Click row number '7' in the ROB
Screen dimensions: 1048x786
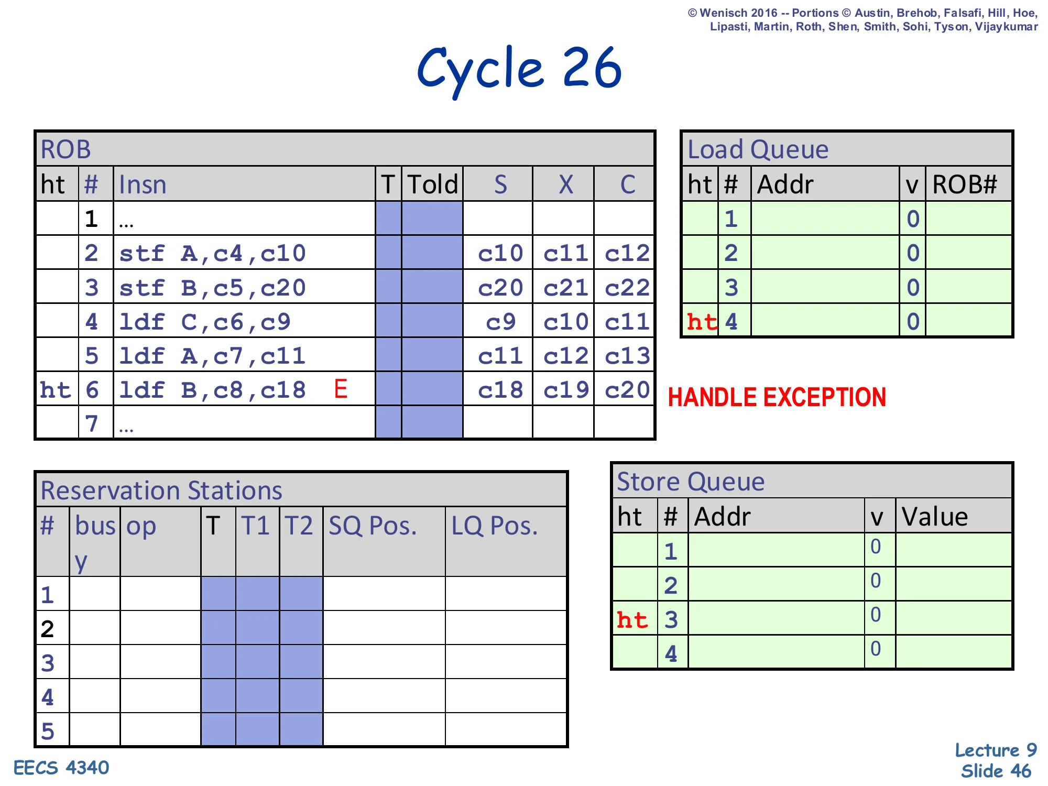click(x=92, y=423)
